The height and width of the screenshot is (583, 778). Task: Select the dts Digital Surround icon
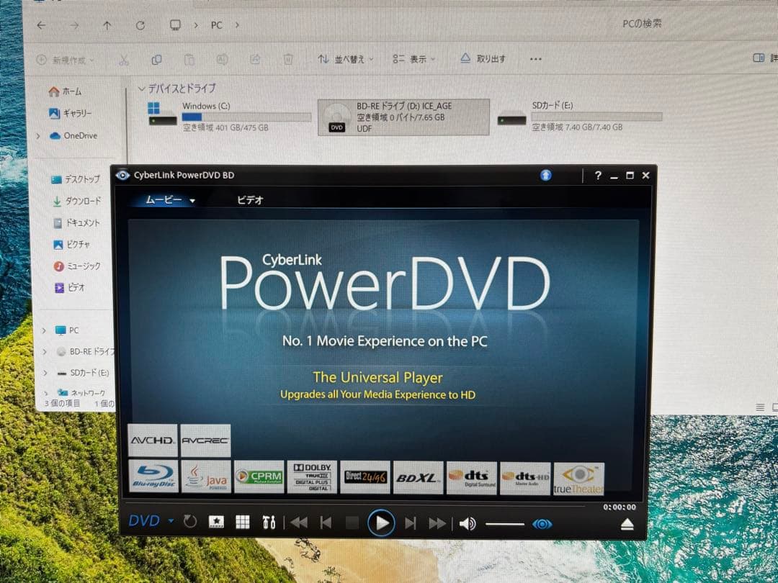472,476
